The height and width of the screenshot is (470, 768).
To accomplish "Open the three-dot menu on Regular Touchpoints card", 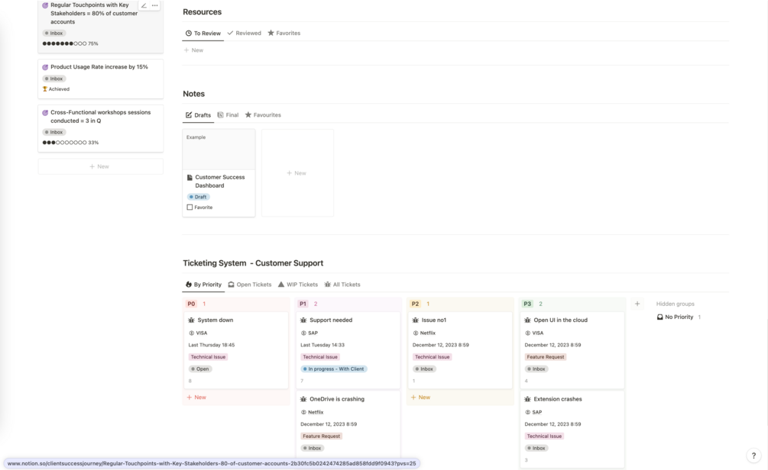I will (x=155, y=6).
